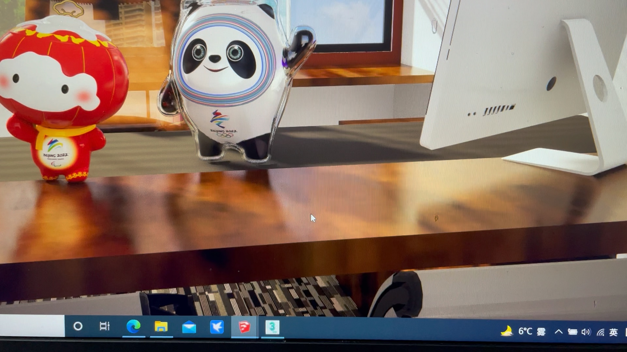The image size is (627, 352).
Task: Open the volume control icon
Action: (586, 332)
